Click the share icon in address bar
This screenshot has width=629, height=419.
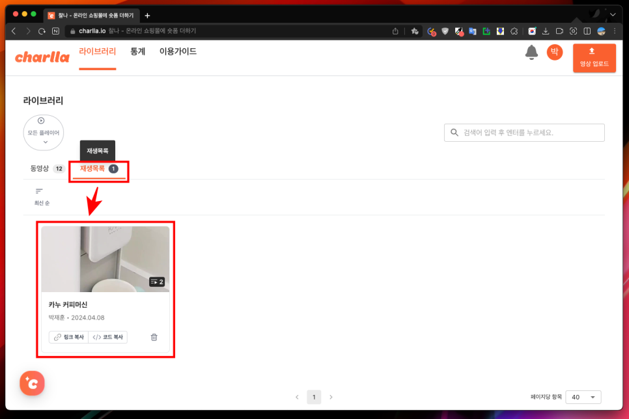[x=395, y=31]
